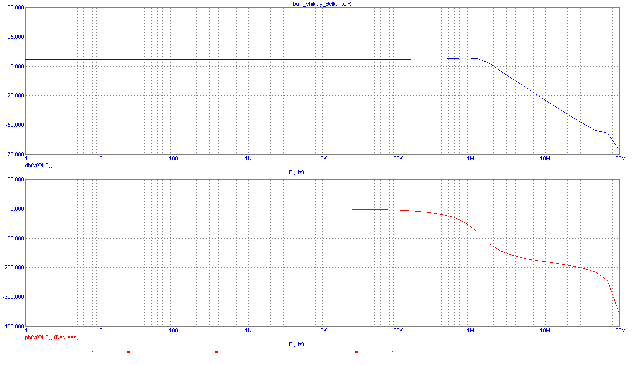Click 100M frequency tick of phase plot
The width and height of the screenshot is (634, 365).
[x=619, y=331]
